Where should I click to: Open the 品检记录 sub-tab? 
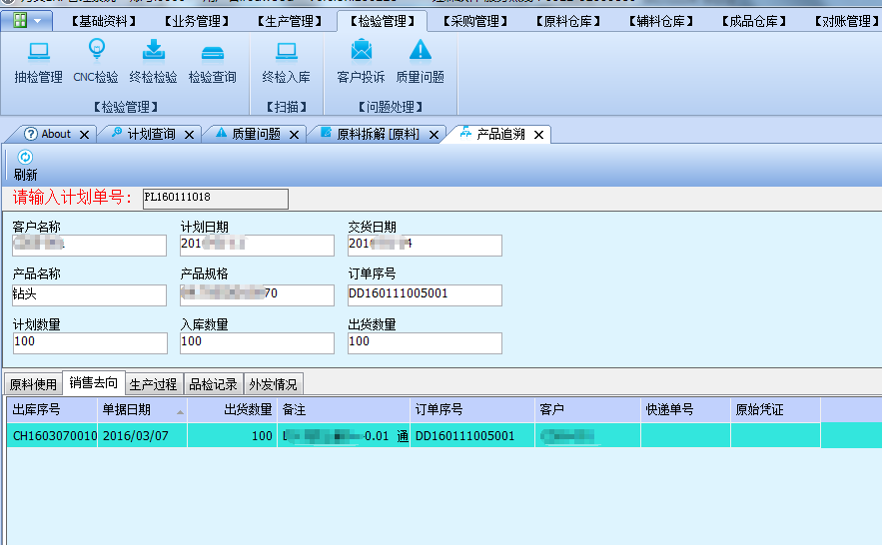point(214,384)
